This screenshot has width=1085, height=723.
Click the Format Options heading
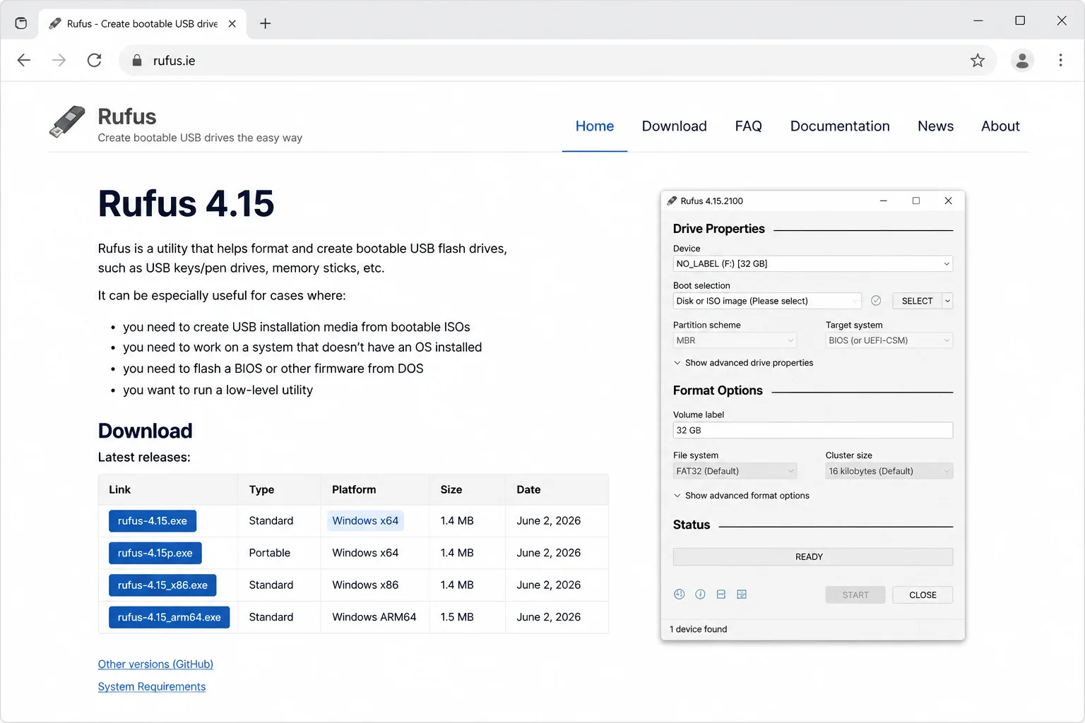tap(718, 390)
